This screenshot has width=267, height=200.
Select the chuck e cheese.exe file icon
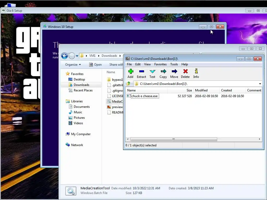(x=129, y=96)
